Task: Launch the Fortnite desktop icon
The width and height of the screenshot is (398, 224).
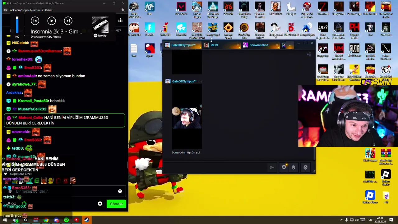Action: pyautogui.click(x=150, y=30)
